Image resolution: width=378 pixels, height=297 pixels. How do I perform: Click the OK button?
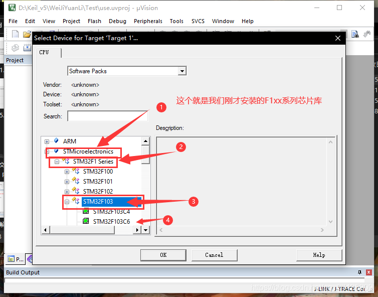coord(163,255)
